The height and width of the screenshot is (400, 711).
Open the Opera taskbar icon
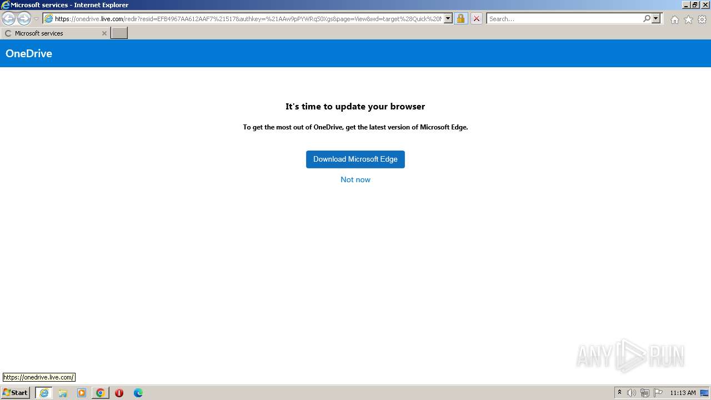[119, 393]
